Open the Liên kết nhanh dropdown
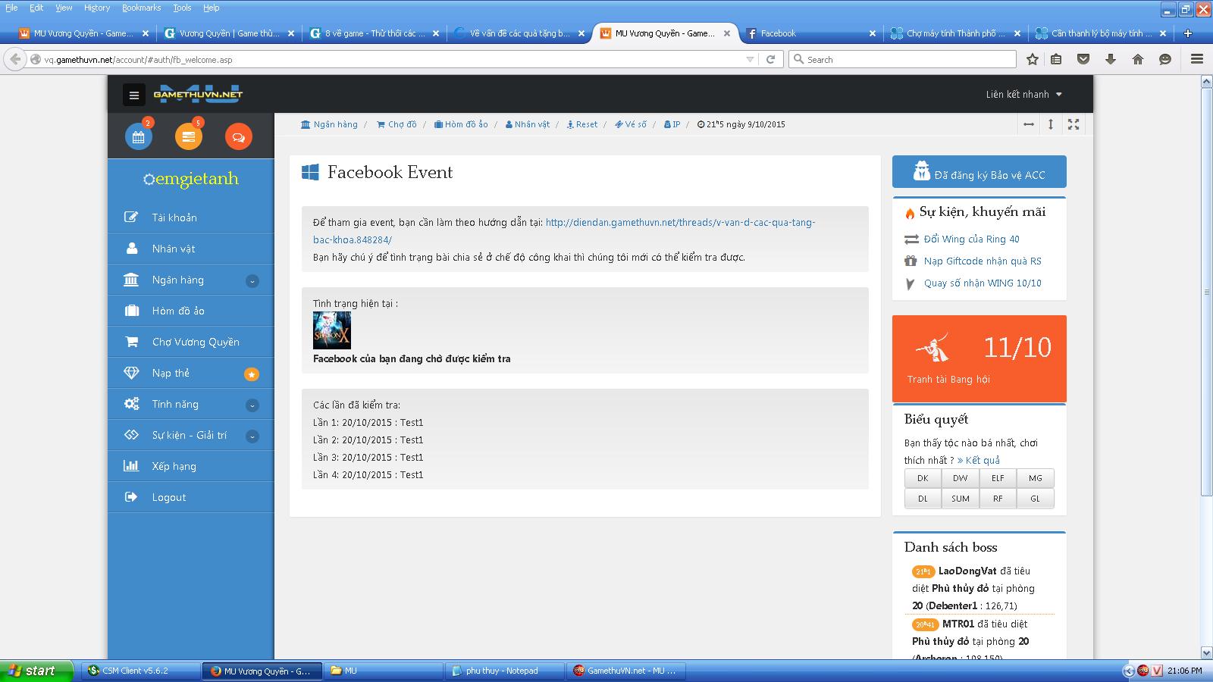 [x=1024, y=95]
